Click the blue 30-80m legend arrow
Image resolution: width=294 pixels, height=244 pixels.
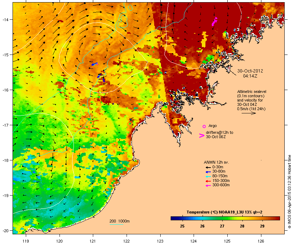coord(208,172)
